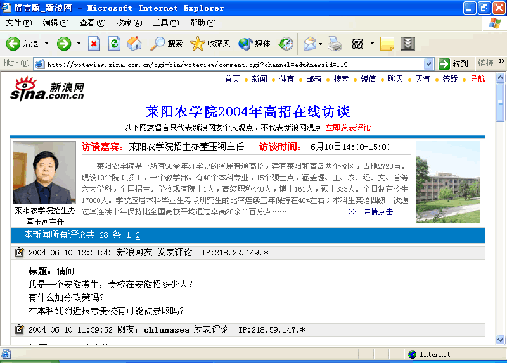The height and width of the screenshot is (363, 507).
Task: Click the gray double-chevron toolbar icon
Action: click(x=408, y=44)
